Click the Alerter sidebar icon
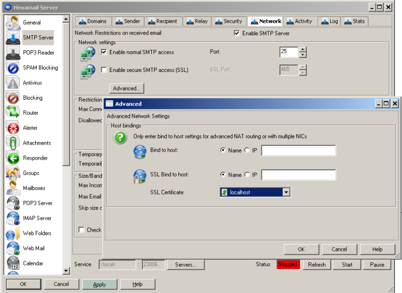Viewport: 402px width, 293px height. [x=14, y=128]
